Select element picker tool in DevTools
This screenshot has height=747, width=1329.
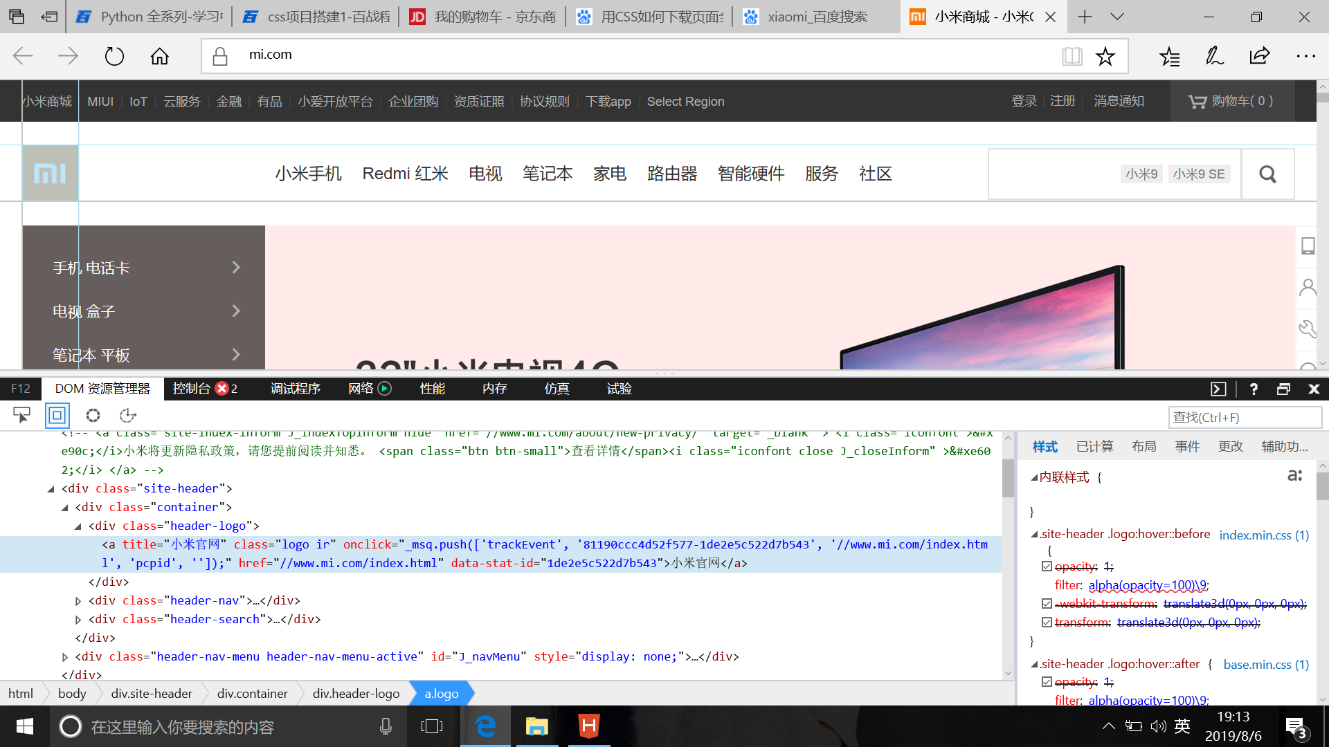click(x=21, y=415)
